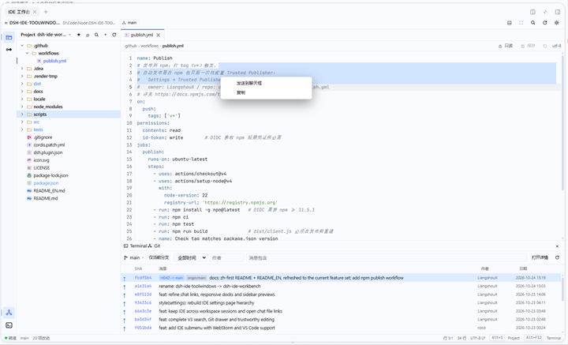This screenshot has width=568, height=345.
Task: Switch to the Git tab in bottom panel
Action: [154, 246]
